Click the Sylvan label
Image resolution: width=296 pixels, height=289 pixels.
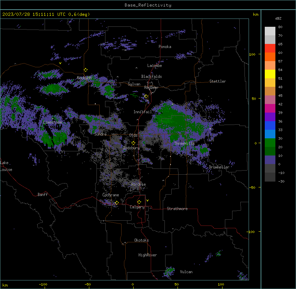pos(134,84)
